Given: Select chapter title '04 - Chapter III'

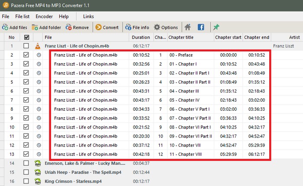Looking at the screenshot, I should point(184,91).
